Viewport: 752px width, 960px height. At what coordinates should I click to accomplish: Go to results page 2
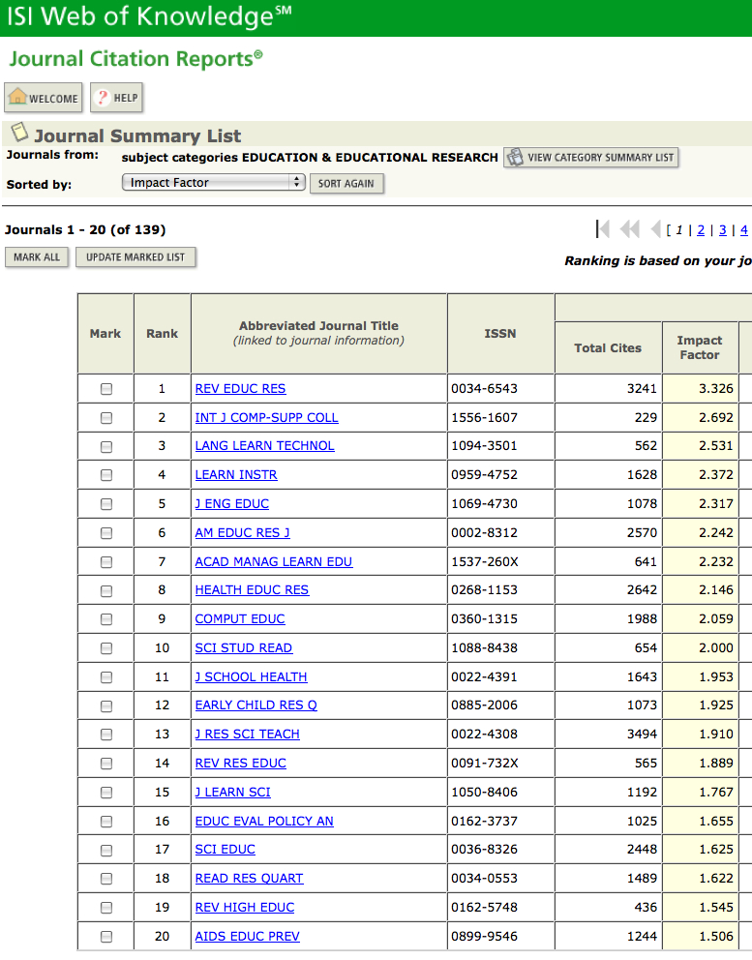click(x=701, y=230)
